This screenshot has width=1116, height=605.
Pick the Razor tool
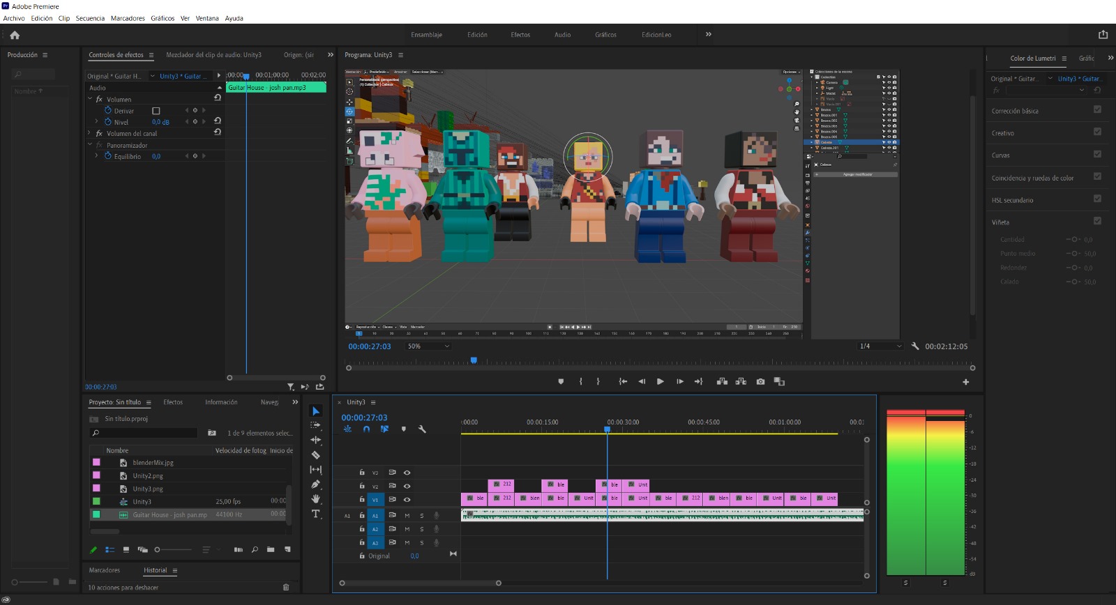coord(316,454)
